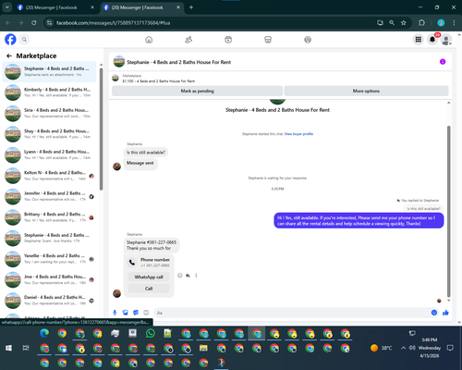Click More options button
Viewport: 462px width, 370px height.
point(366,91)
